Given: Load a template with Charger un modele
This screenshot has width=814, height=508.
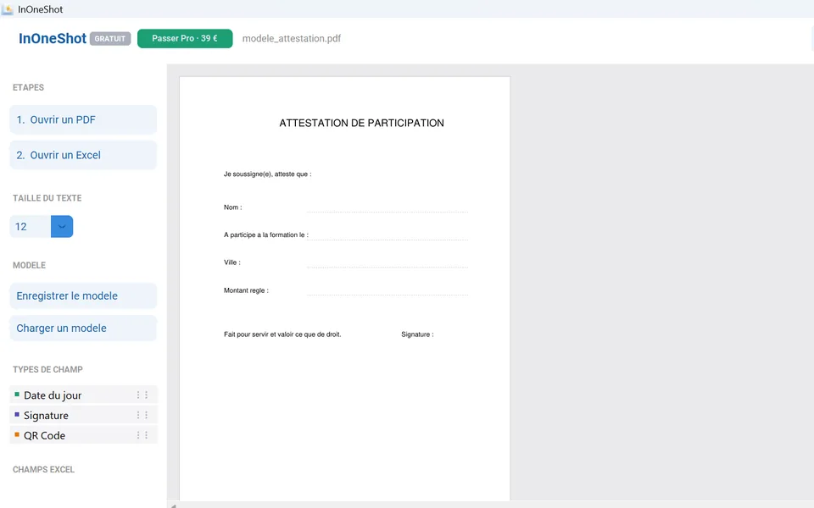Looking at the screenshot, I should point(83,329).
